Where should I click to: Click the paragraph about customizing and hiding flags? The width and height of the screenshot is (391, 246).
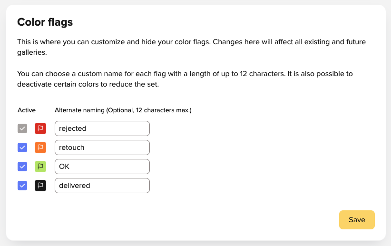tap(191, 47)
